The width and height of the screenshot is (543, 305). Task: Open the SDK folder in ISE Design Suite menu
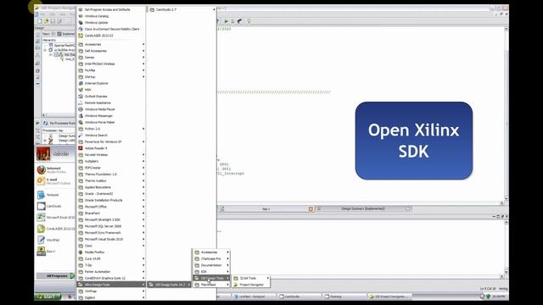[x=211, y=271]
